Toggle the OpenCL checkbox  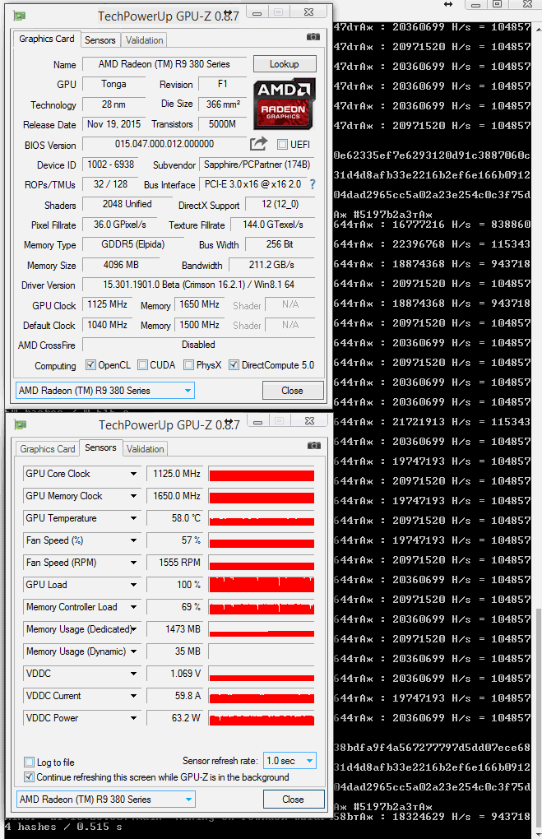coord(90,365)
